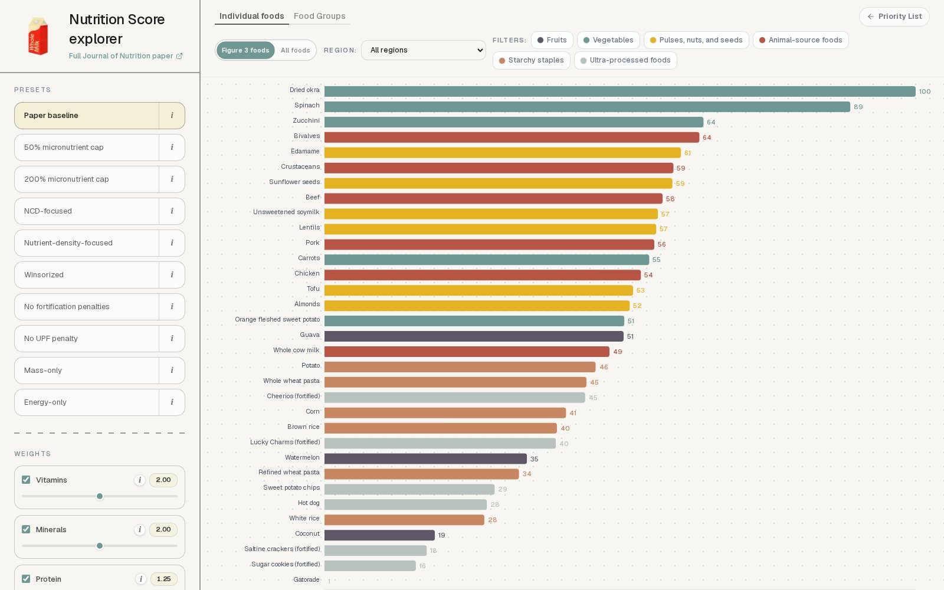944x590 pixels.
Task: Open info icon for Paper baseline preset
Action: click(172, 116)
